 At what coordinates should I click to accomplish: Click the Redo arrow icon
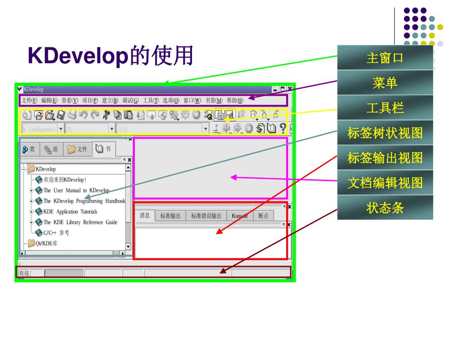click(x=95, y=115)
